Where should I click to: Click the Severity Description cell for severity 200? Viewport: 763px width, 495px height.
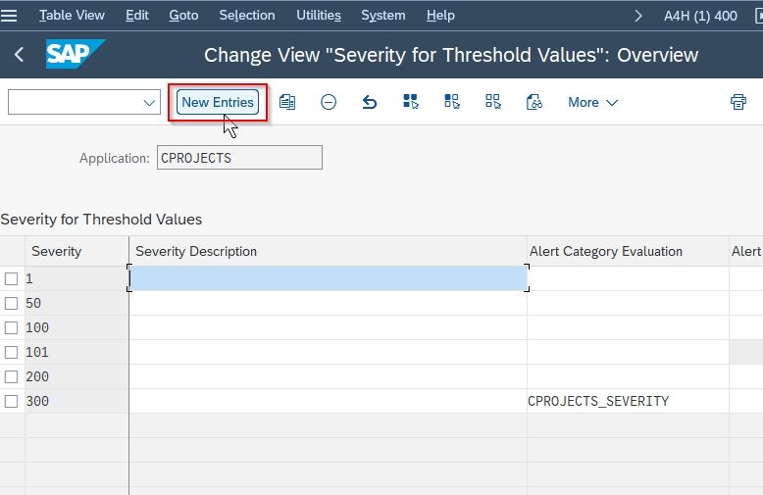(x=328, y=376)
